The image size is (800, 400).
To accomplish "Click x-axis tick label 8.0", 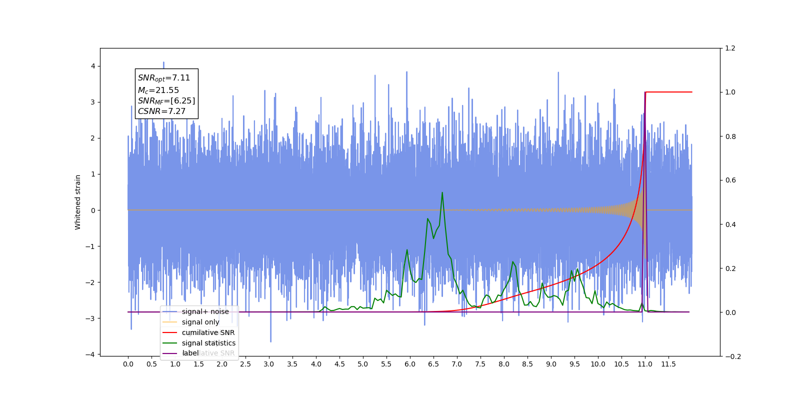I will click(504, 364).
